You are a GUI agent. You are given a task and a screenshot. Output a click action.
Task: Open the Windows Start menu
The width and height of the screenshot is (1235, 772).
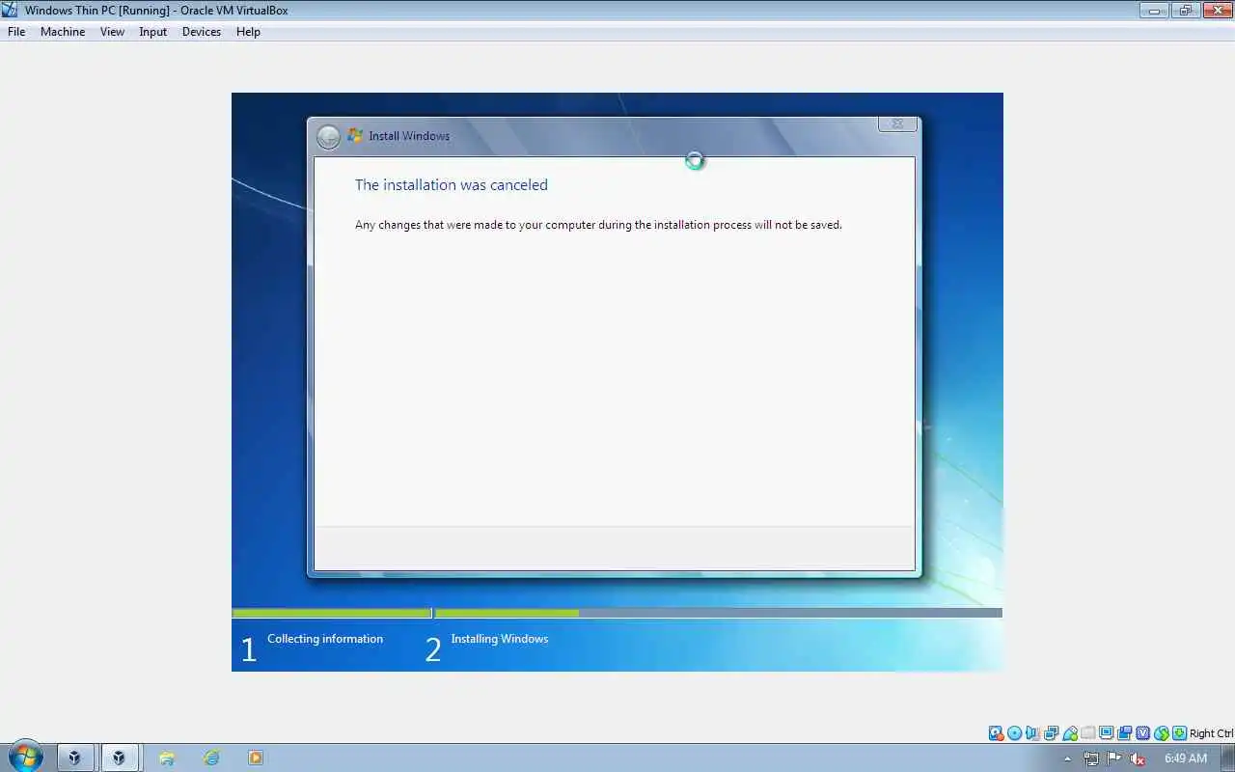25,757
